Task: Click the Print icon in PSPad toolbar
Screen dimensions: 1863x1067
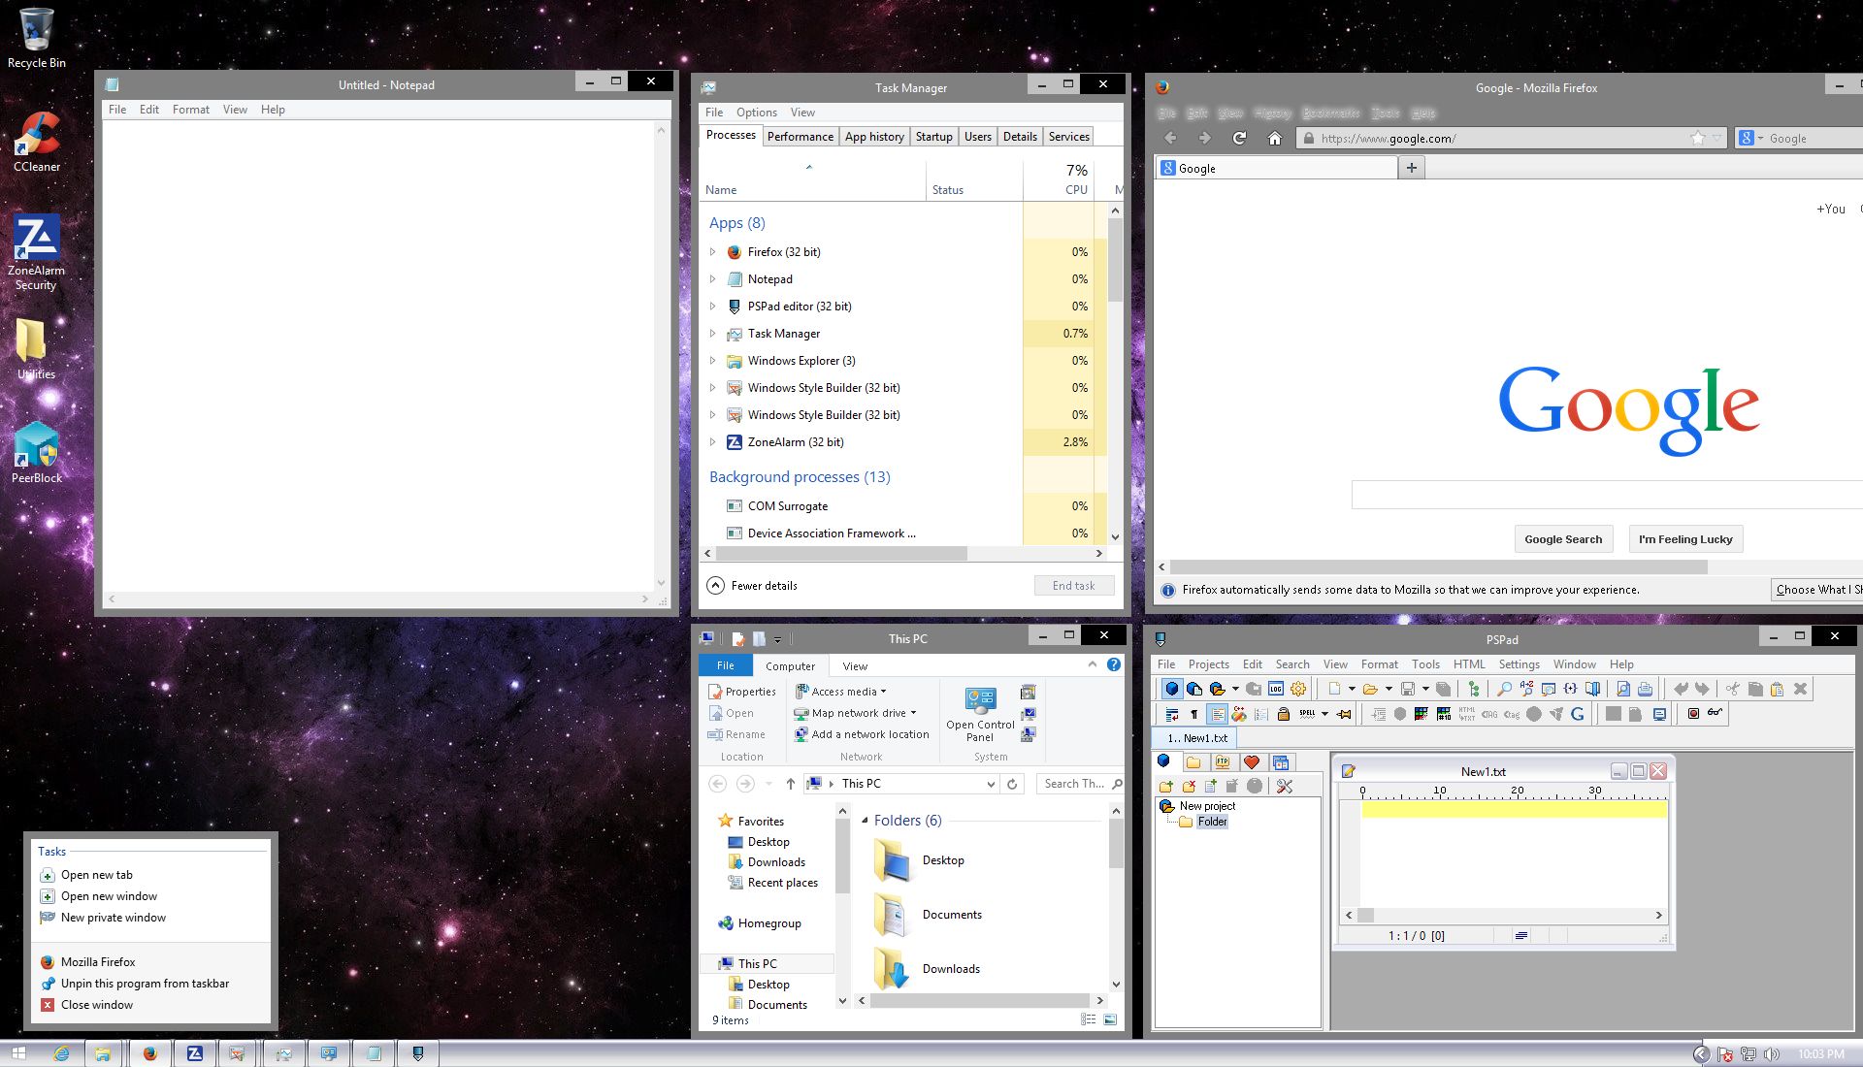Action: point(1645,691)
